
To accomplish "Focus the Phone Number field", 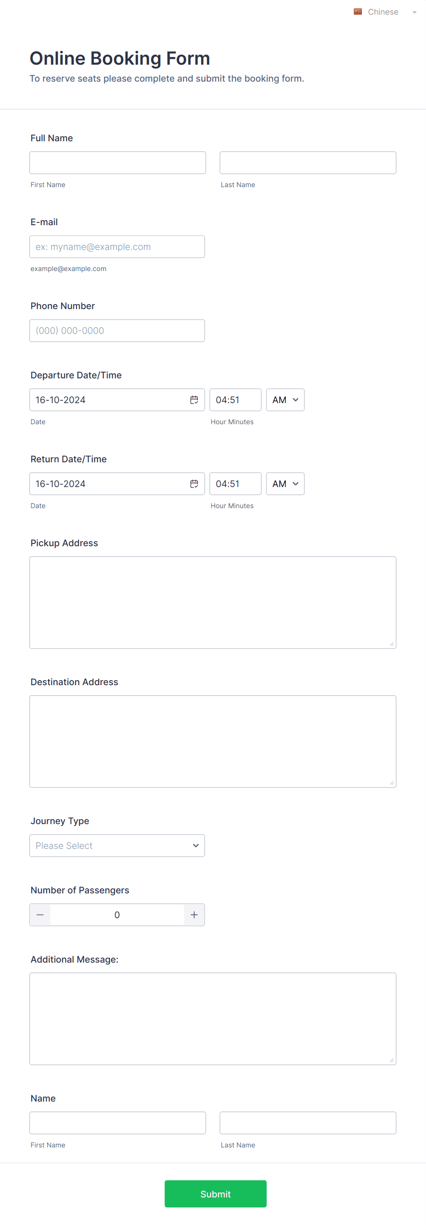I will [x=117, y=330].
